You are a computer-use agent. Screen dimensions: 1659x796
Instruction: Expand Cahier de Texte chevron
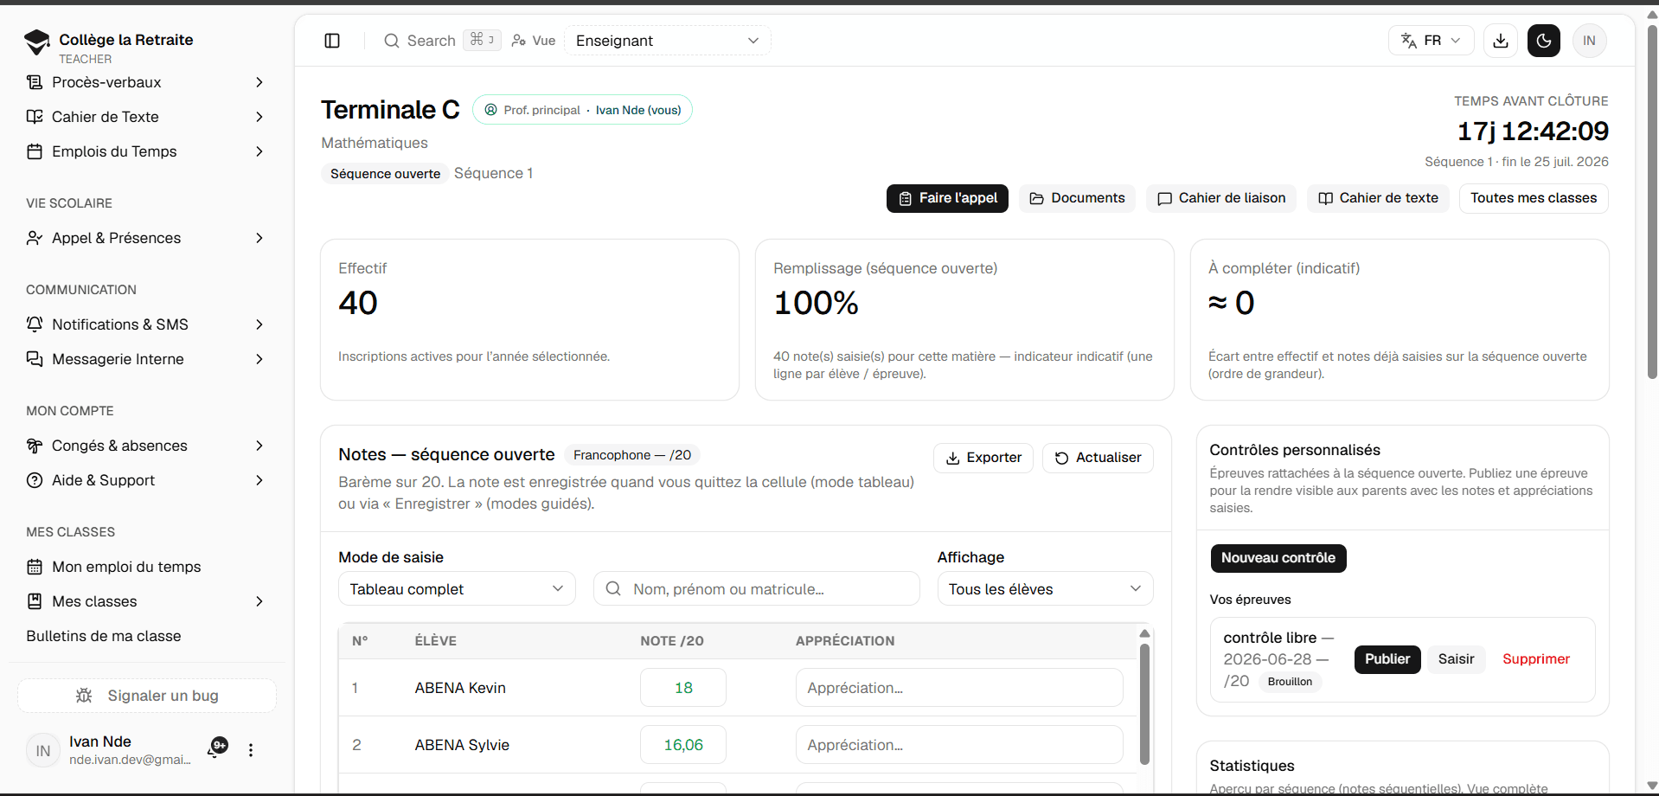259,117
